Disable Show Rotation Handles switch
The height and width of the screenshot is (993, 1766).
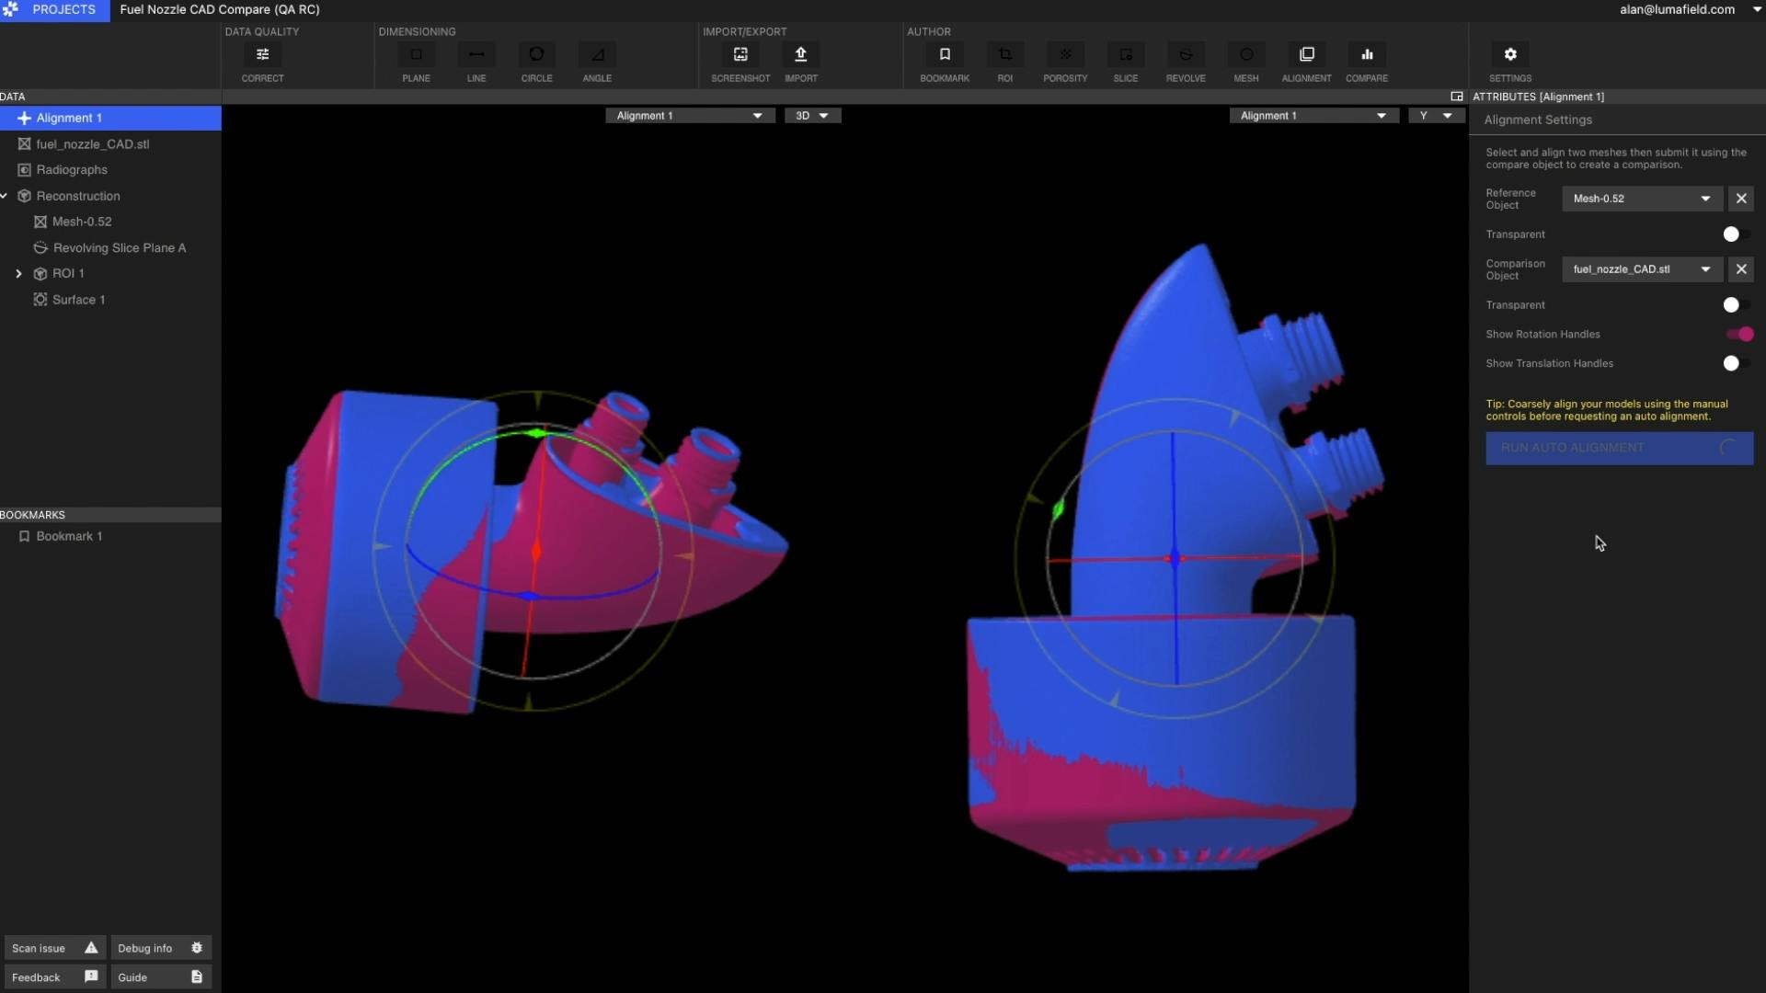1738,335
